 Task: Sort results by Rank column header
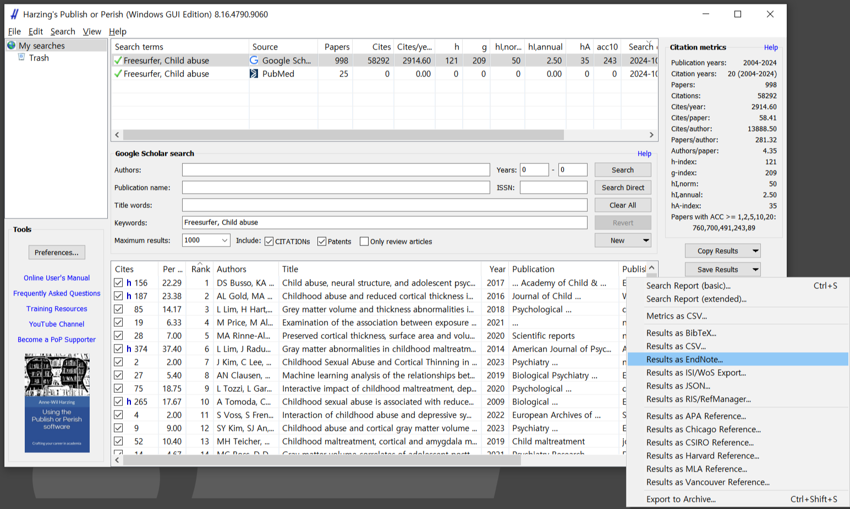201,269
